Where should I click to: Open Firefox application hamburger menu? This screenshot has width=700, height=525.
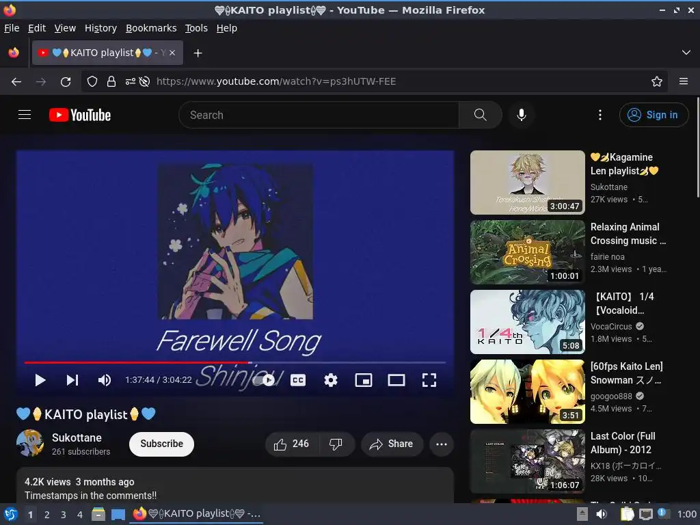point(684,81)
